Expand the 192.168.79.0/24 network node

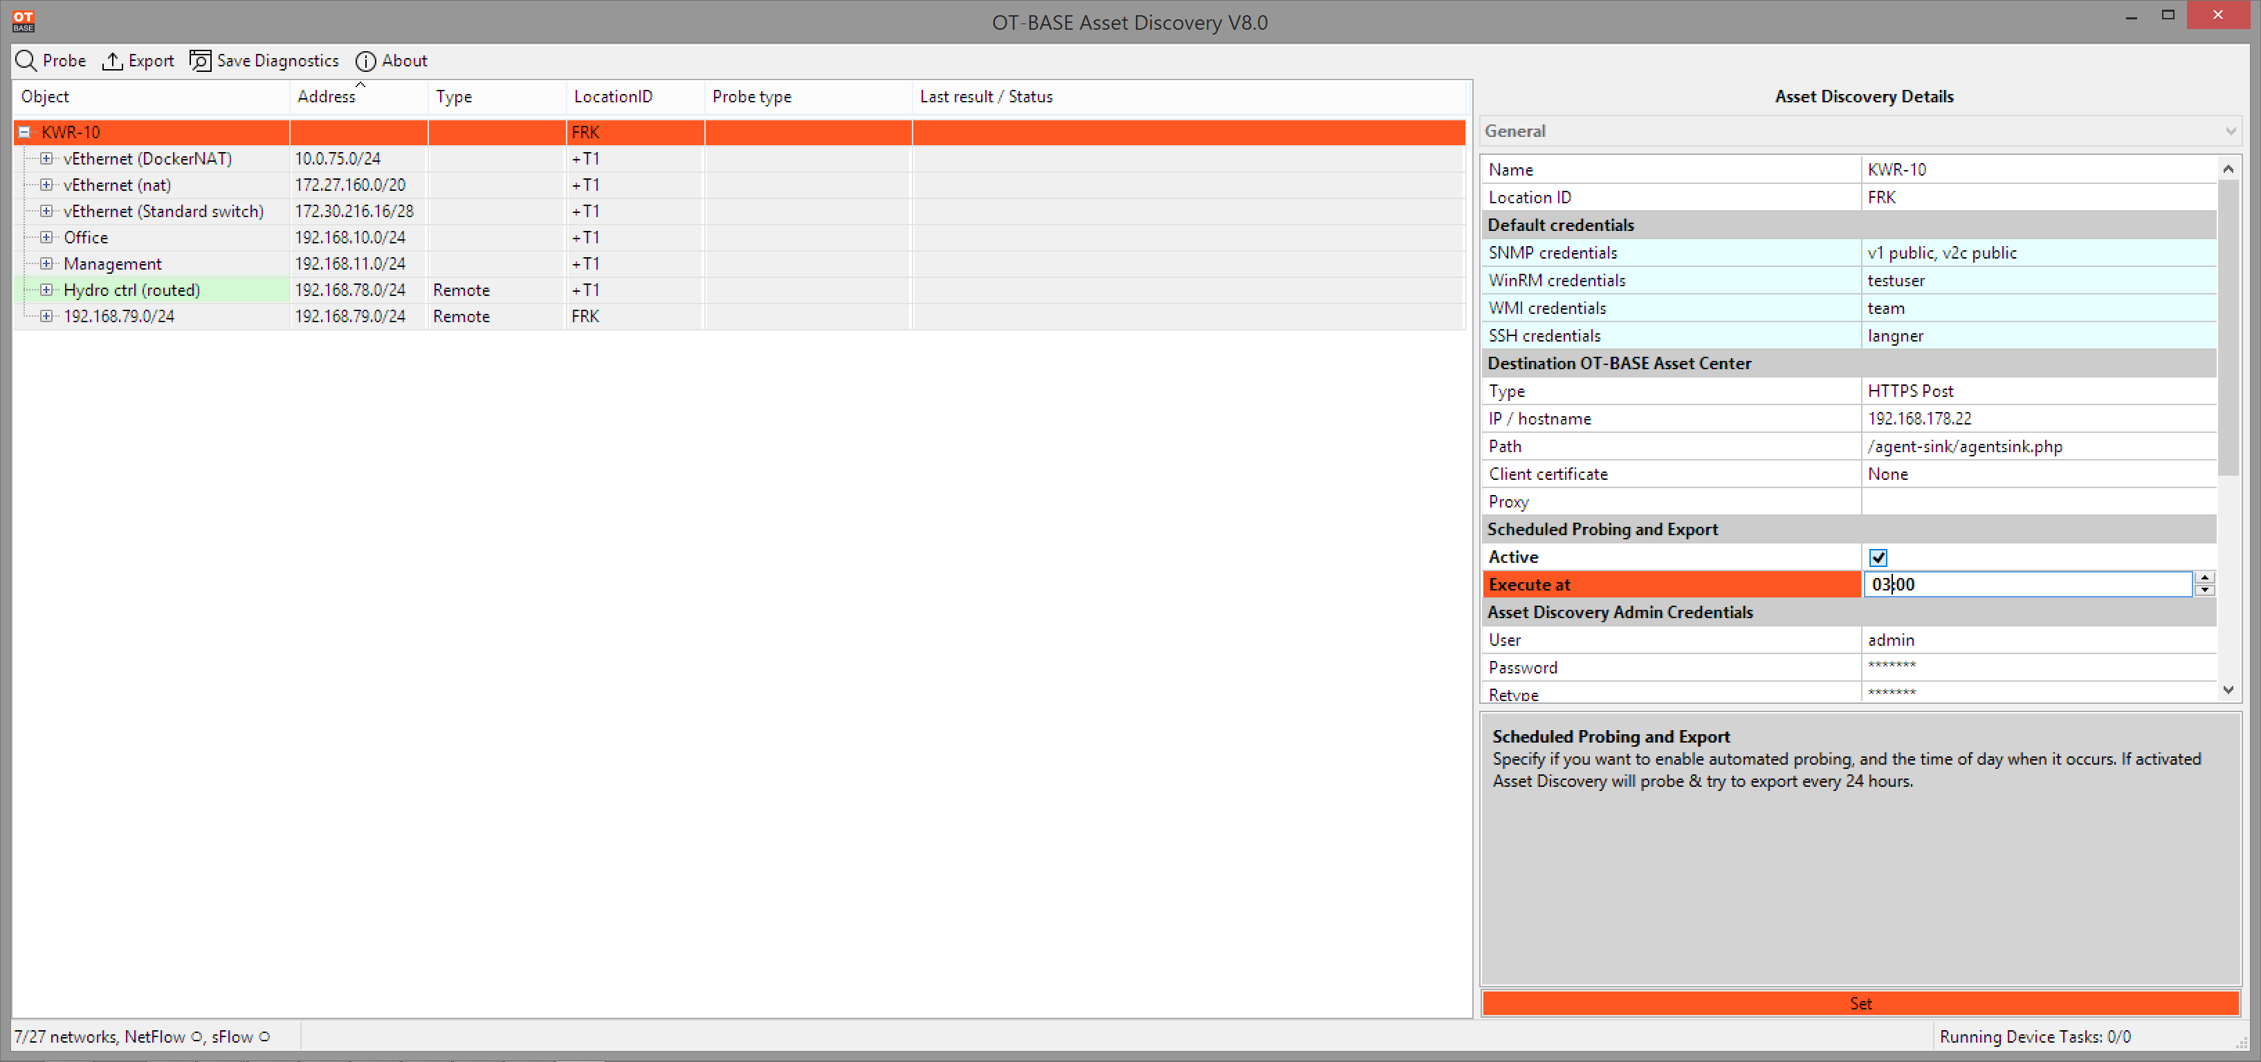[x=46, y=317]
